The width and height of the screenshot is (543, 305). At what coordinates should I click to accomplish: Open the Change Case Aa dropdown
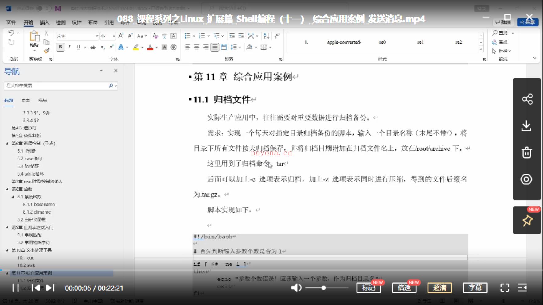(142, 36)
